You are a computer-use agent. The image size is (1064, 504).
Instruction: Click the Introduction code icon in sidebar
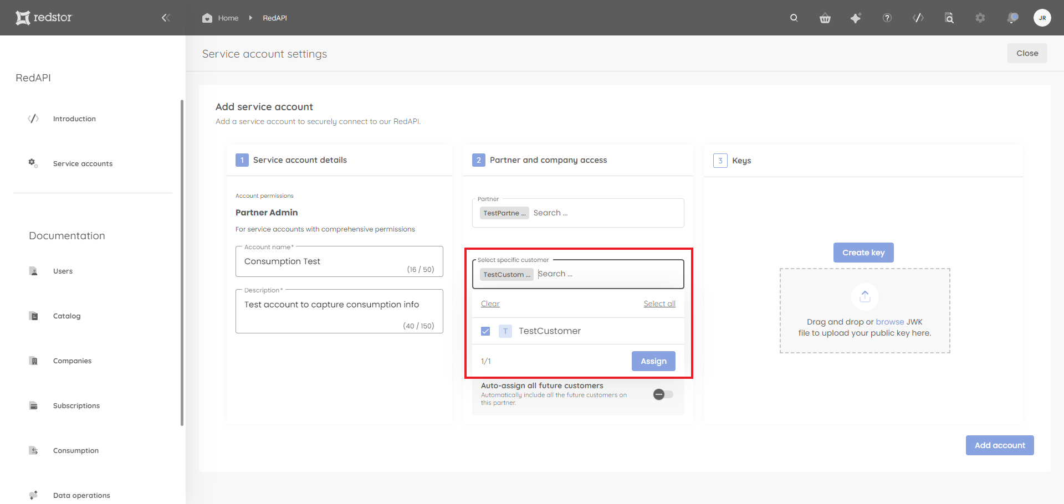click(x=33, y=119)
